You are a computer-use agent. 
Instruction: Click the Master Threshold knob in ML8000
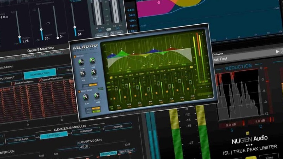tap(81, 62)
